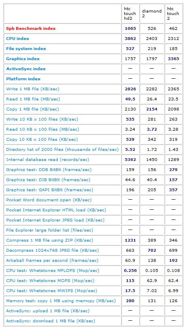Click the Platform index label
Viewport: 186px width, 330px height.
pos(23,79)
